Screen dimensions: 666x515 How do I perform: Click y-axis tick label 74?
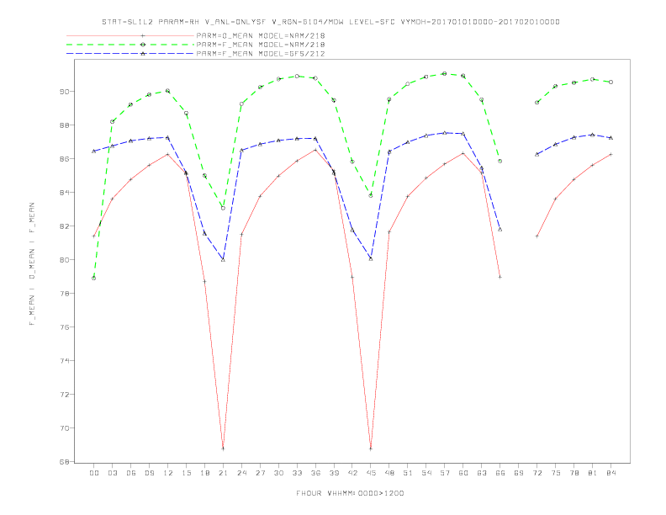(x=64, y=361)
